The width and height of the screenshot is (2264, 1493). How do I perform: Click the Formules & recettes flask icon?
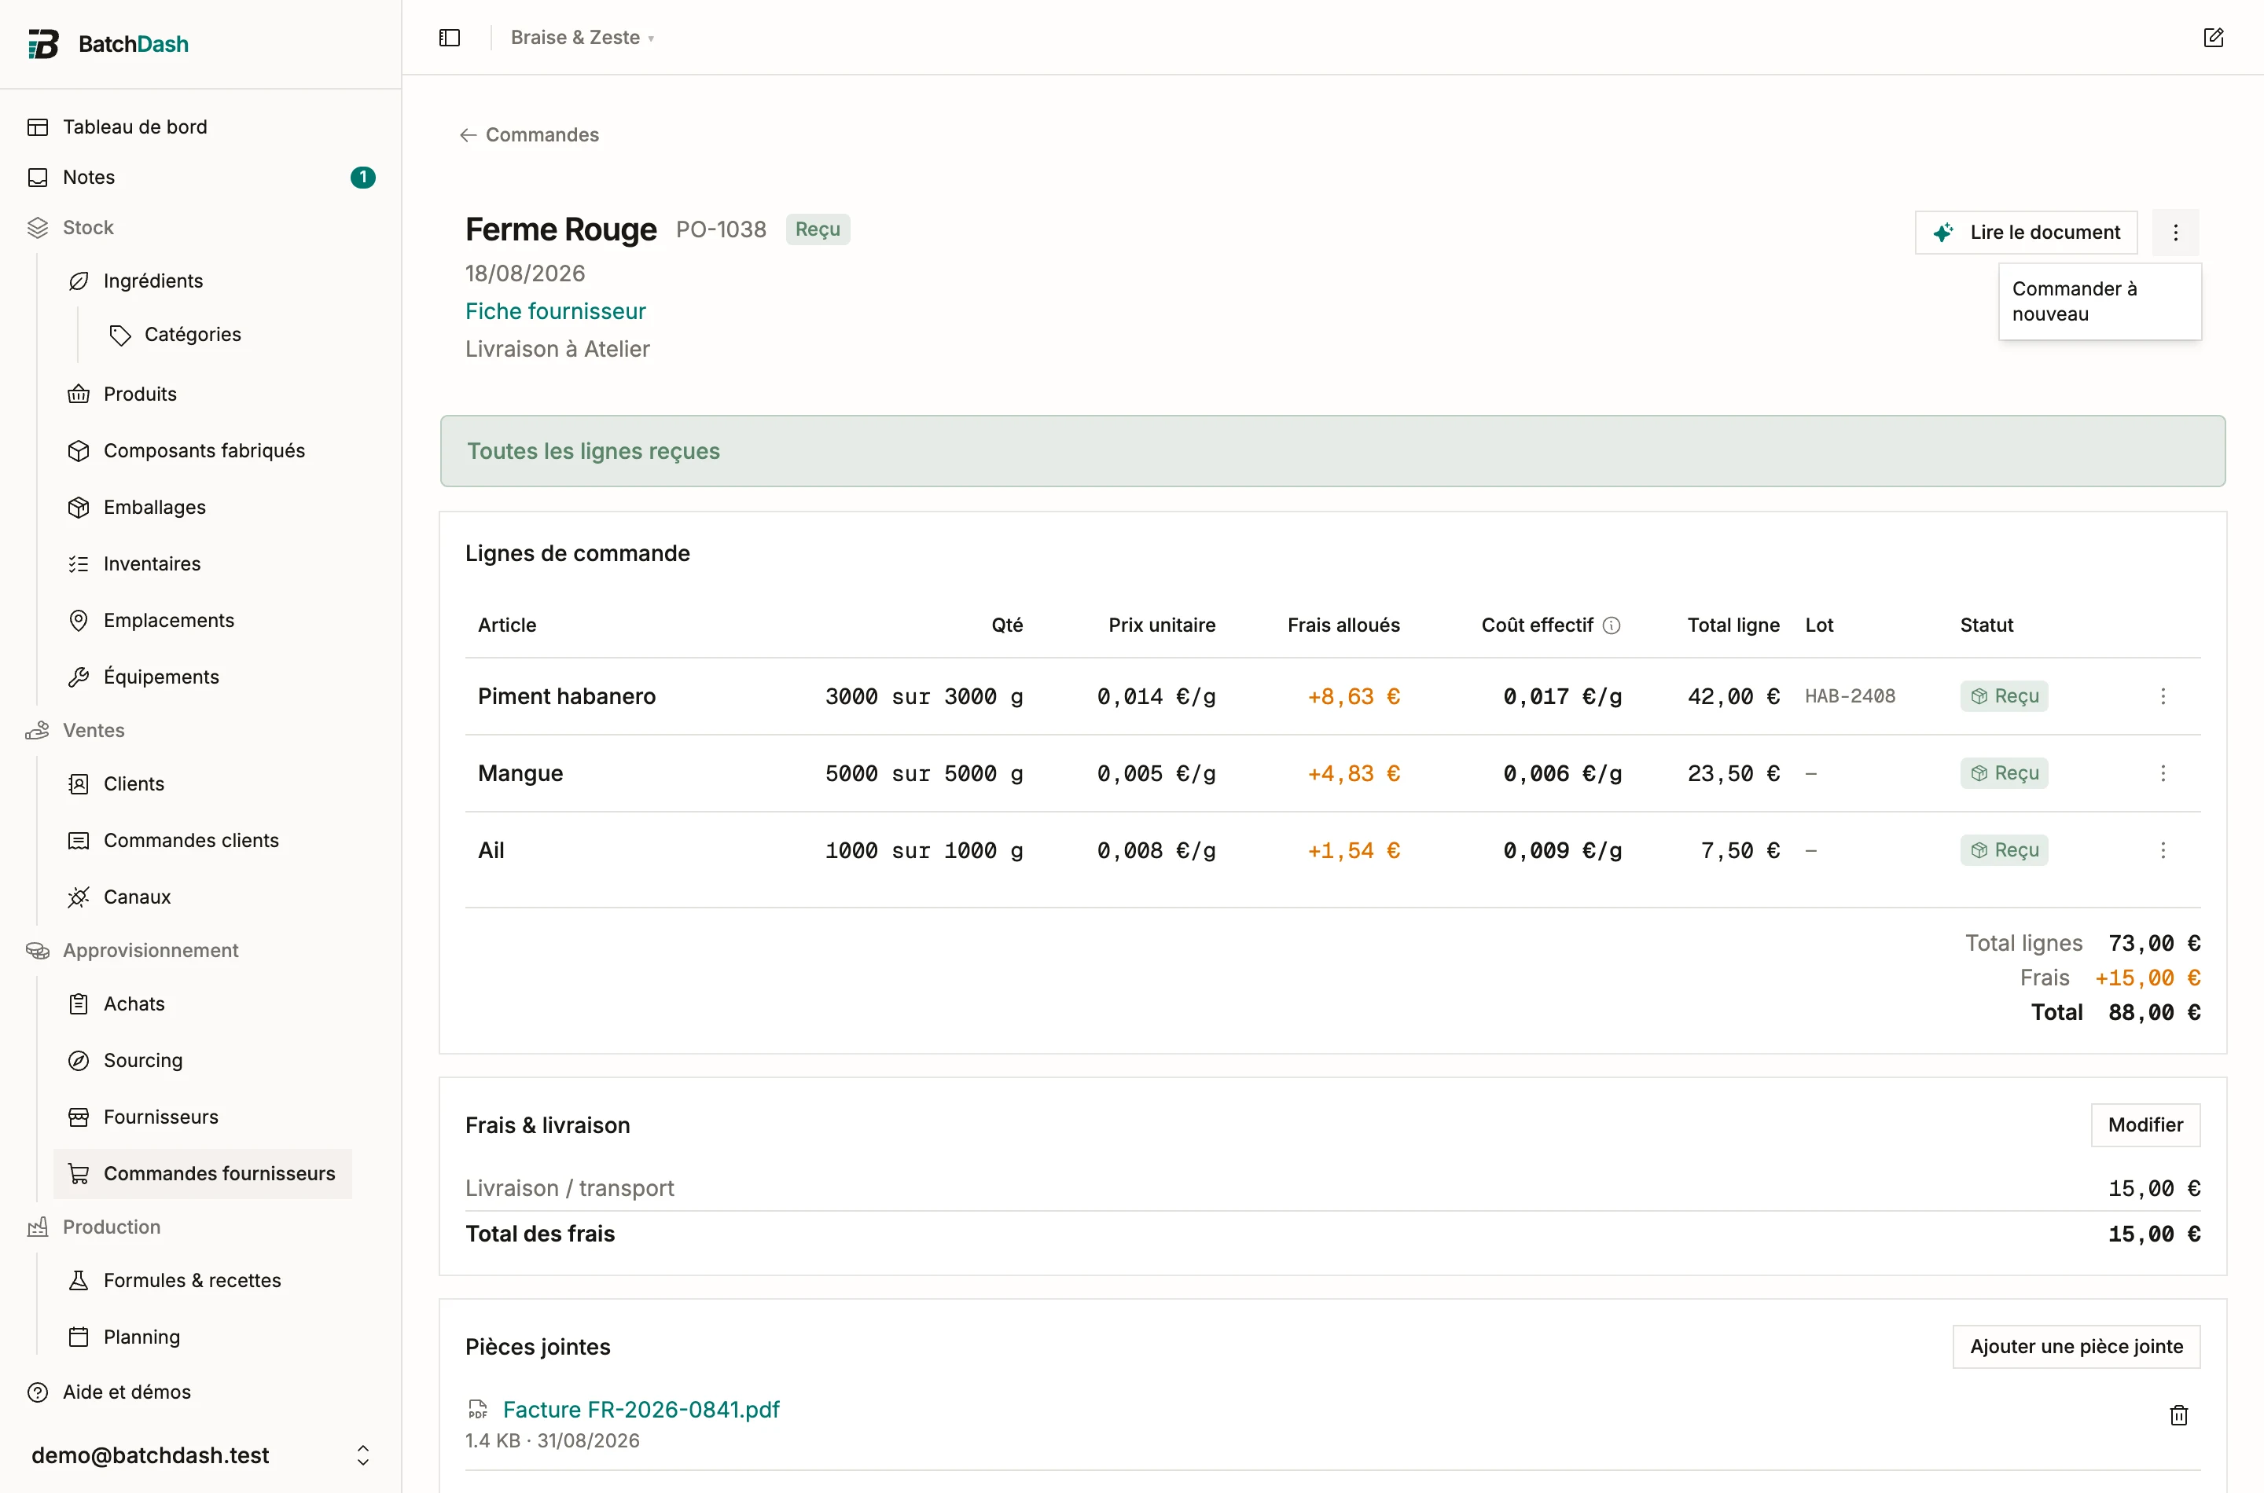79,1281
